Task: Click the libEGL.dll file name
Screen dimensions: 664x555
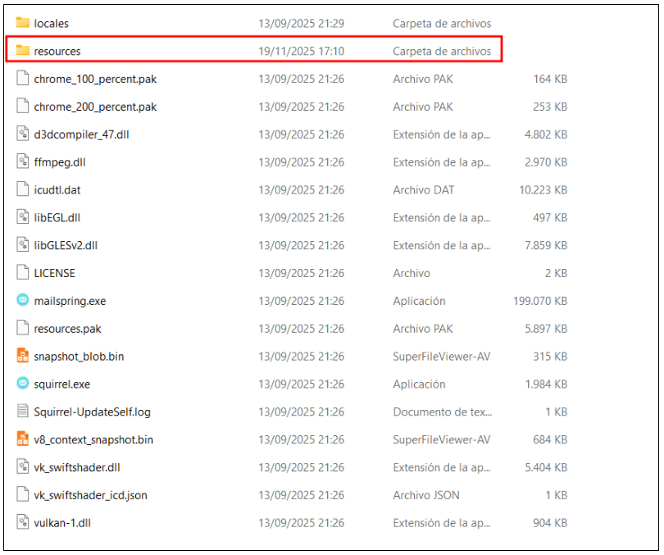Action: pos(57,217)
